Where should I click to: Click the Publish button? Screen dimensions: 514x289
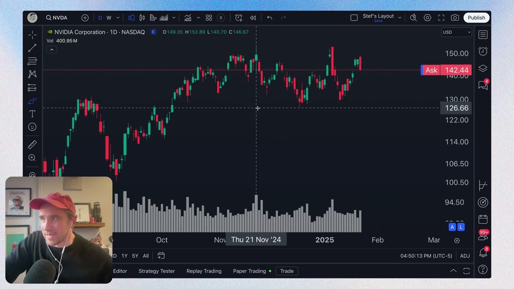point(476,18)
